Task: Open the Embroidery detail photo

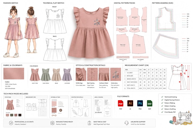Action: click(x=116, y=74)
